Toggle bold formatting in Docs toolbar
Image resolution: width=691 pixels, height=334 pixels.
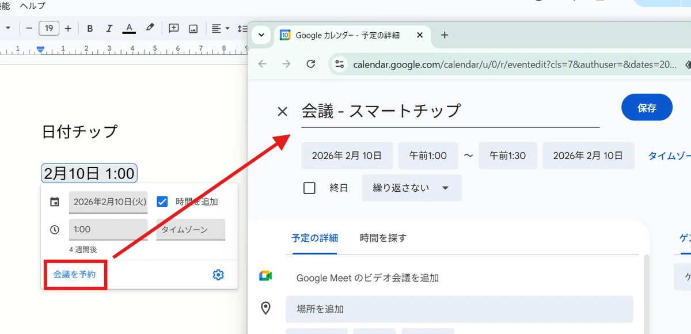(x=90, y=28)
